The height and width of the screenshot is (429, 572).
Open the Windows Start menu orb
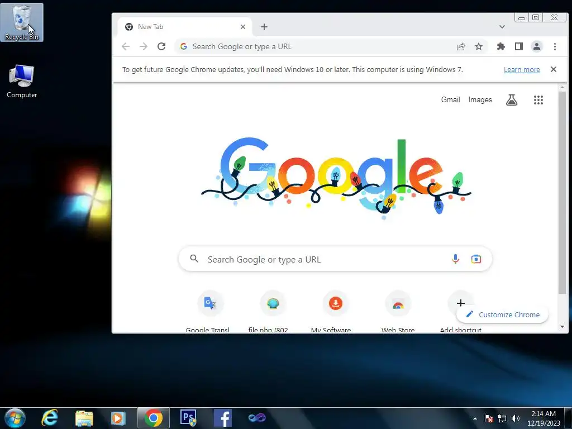(15, 418)
